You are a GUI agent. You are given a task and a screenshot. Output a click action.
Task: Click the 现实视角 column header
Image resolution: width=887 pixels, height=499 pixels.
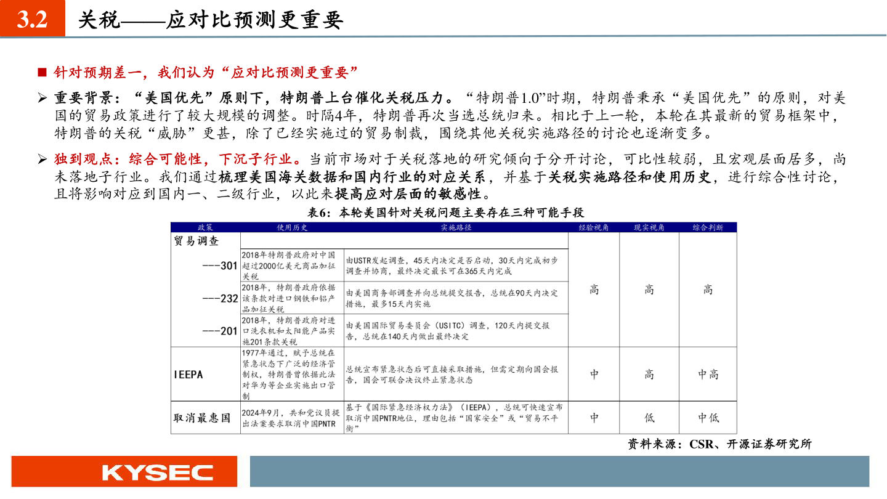[649, 227]
